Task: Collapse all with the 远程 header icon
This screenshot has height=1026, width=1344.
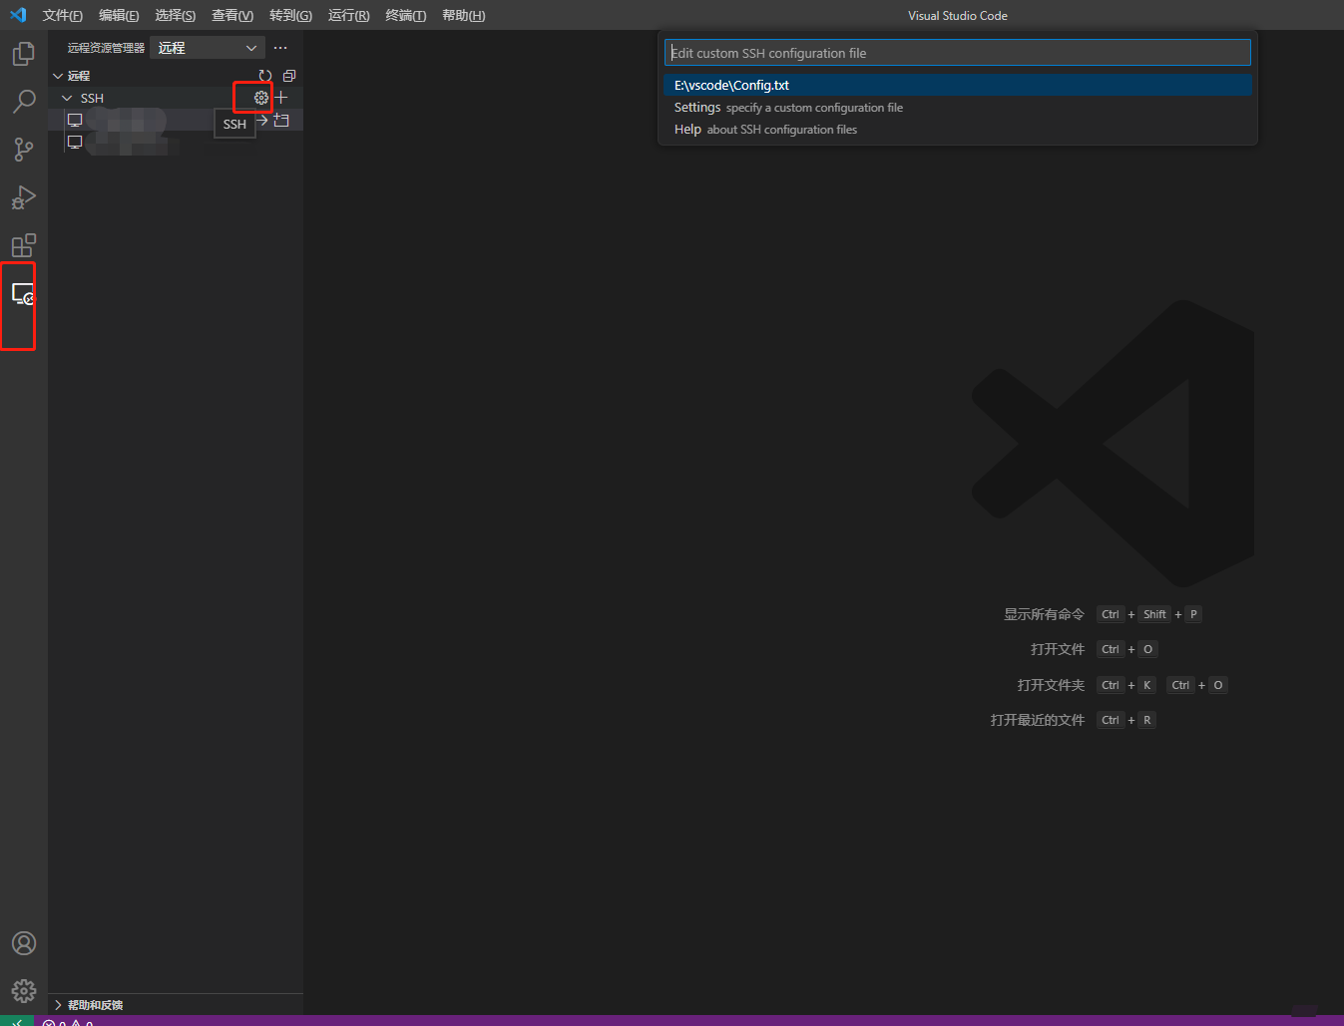Action: pyautogui.click(x=289, y=76)
